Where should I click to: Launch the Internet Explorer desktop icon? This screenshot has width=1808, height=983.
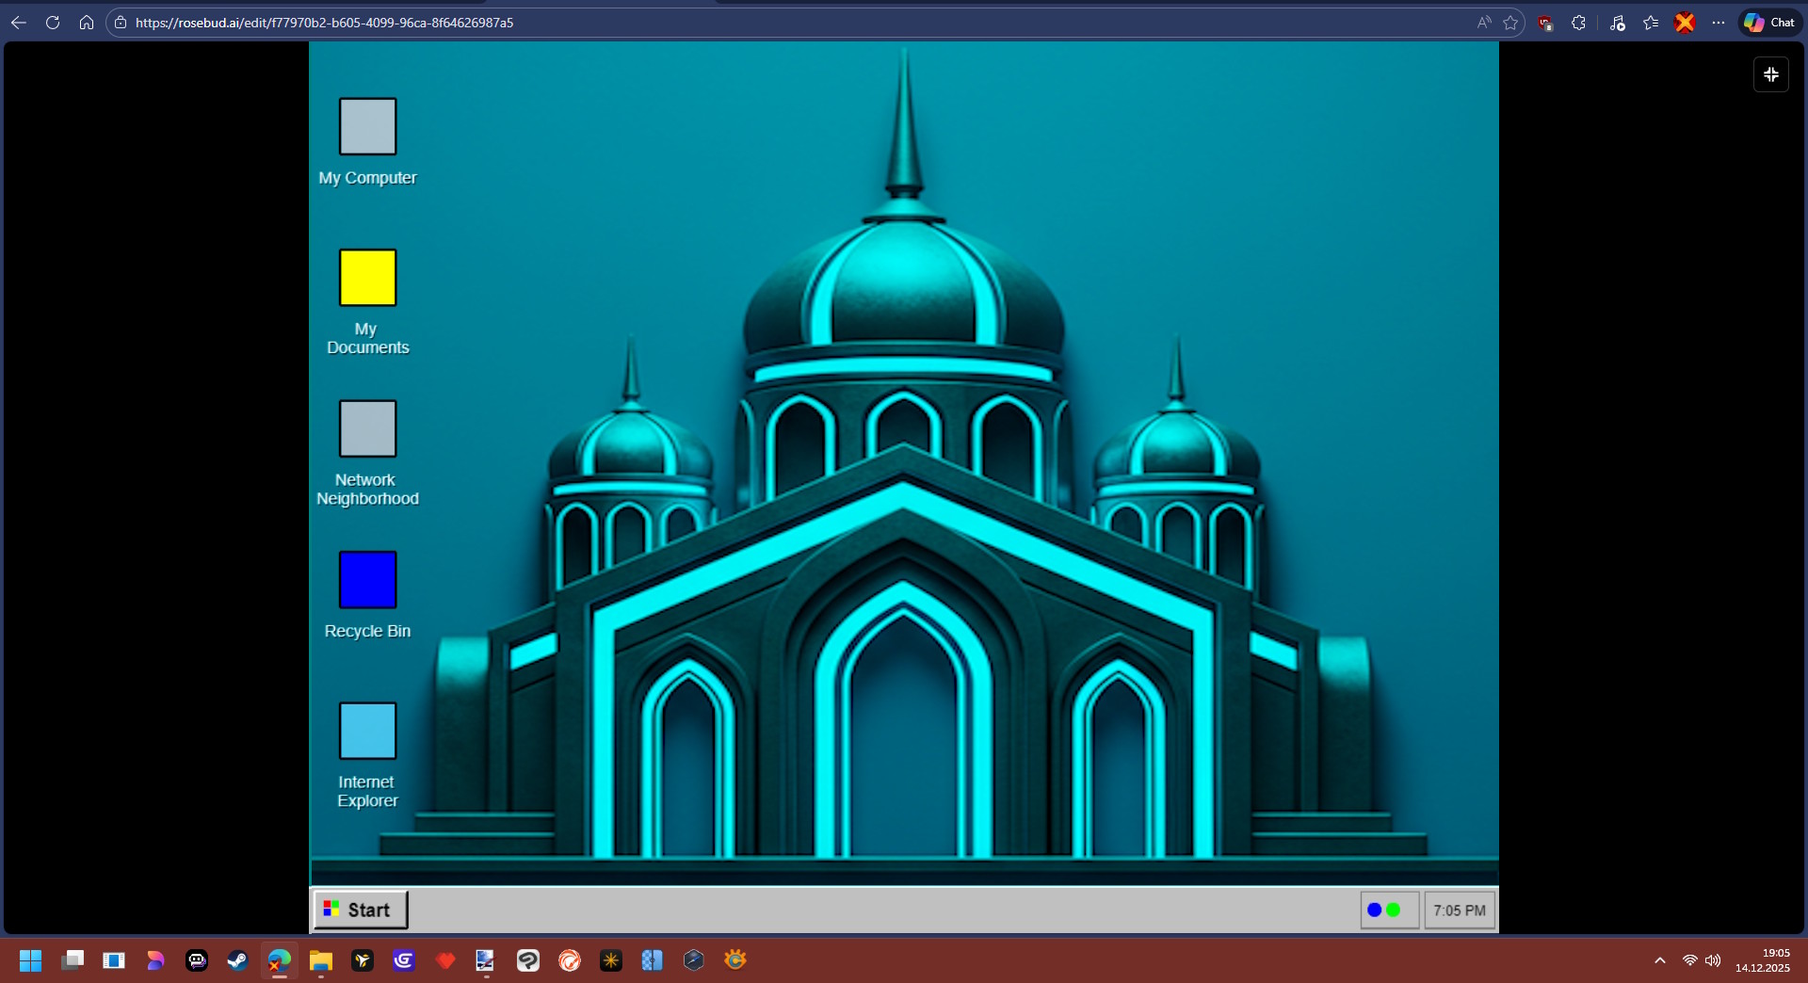[367, 731]
